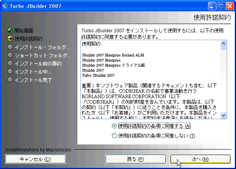
Task: Click the license text scroll up arrow
Action: point(223,43)
